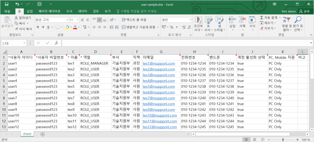314x142 pixels.
Task: Click Merge and Center (병합하고 가운데 맞춤) button
Action: 138,27
